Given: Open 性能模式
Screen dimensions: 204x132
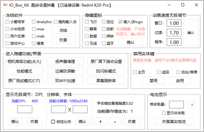Looking at the screenshot, I should coord(24,71).
